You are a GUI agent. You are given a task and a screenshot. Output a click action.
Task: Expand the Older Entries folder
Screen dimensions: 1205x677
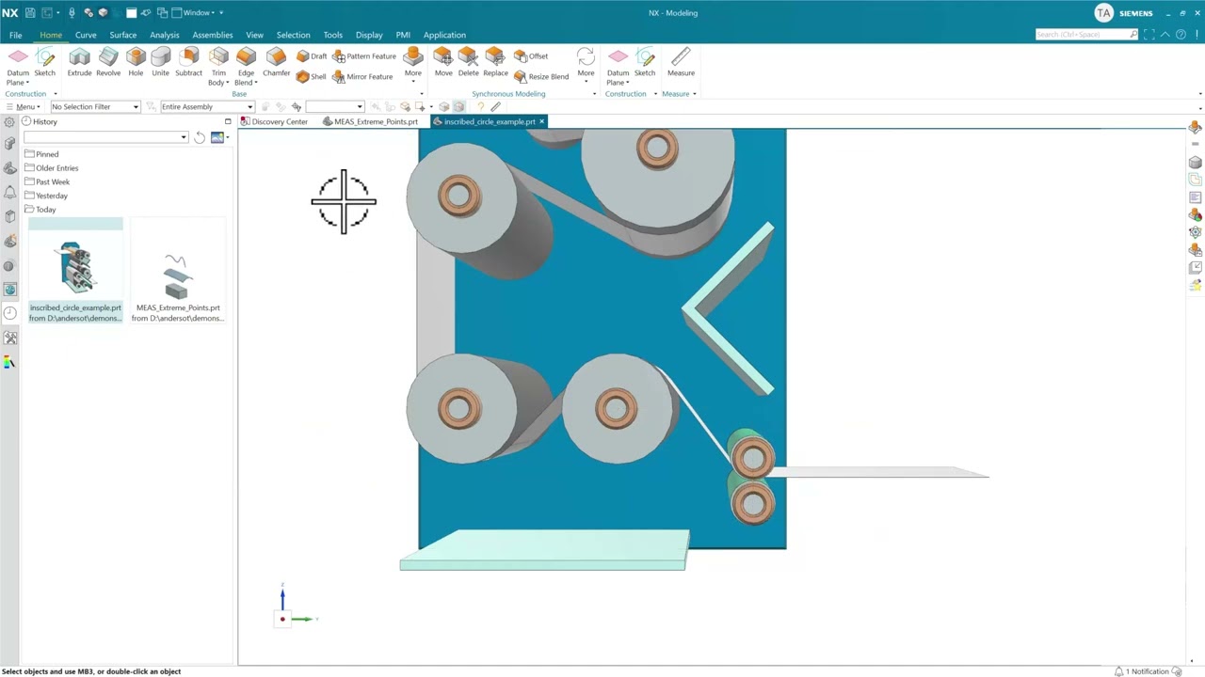[51, 168]
